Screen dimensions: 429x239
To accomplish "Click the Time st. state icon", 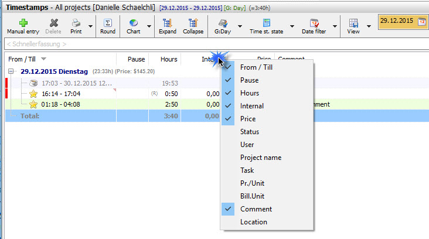I will [x=267, y=23].
